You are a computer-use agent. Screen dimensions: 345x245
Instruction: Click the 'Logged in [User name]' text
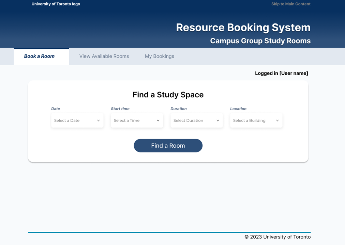click(282, 73)
